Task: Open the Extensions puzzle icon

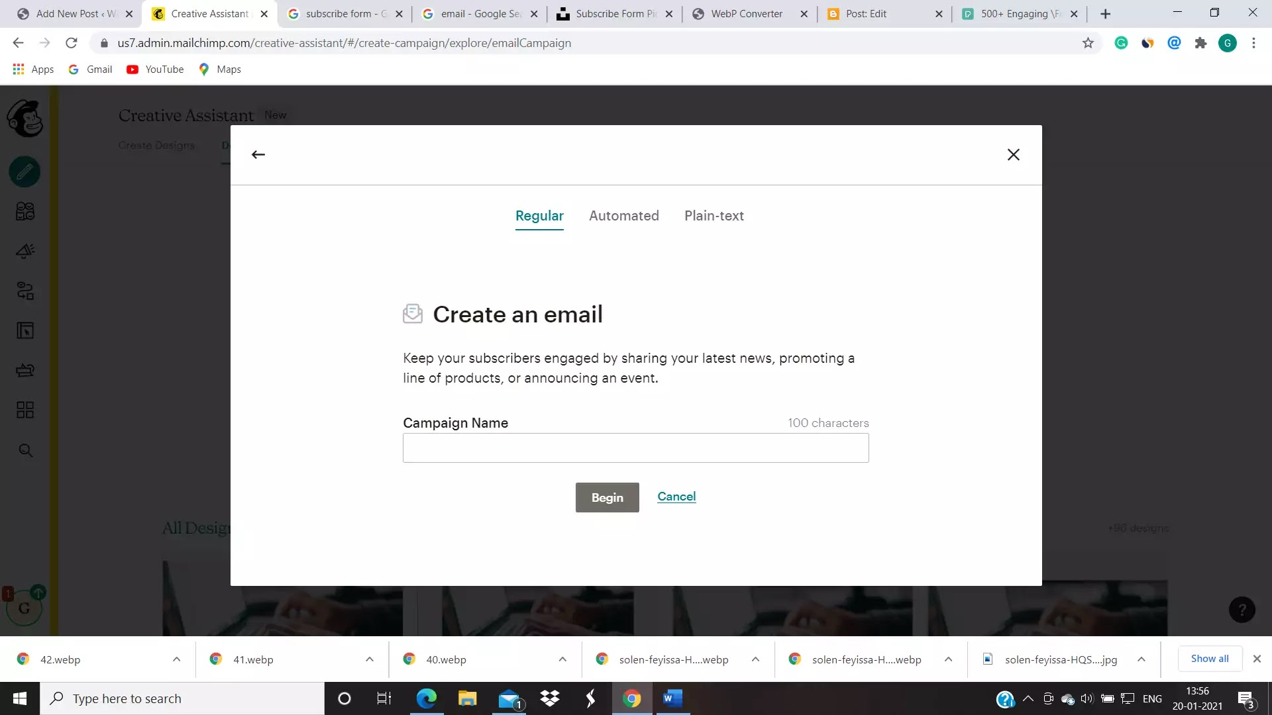Action: pos(1200,43)
